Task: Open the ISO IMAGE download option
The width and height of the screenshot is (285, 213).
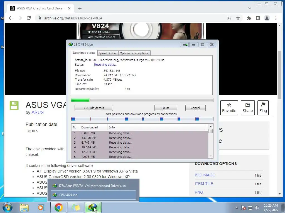Action: 205,175
